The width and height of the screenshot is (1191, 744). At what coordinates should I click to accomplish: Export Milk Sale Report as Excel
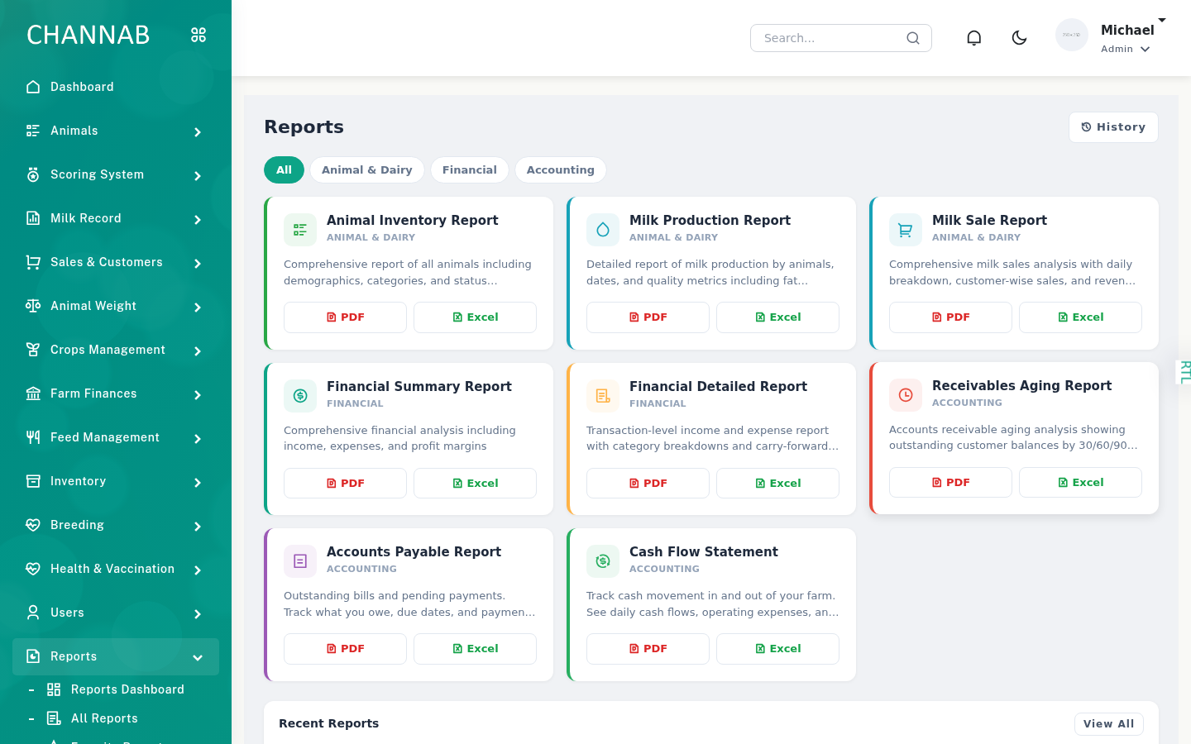tap(1080, 317)
